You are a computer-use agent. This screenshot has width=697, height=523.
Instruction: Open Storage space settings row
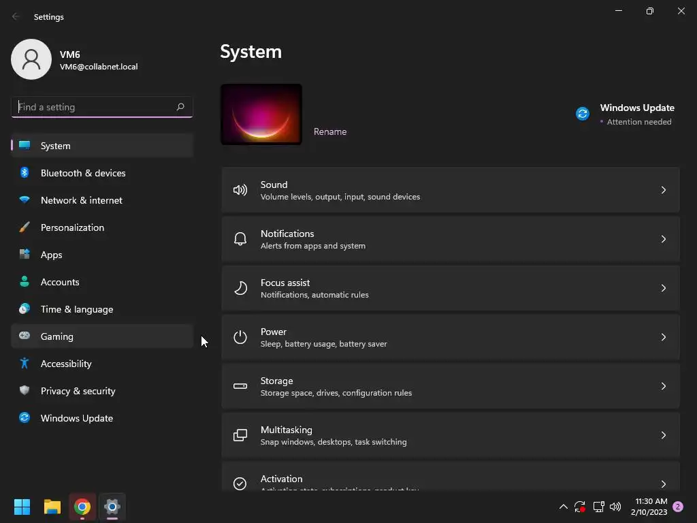tap(451, 386)
